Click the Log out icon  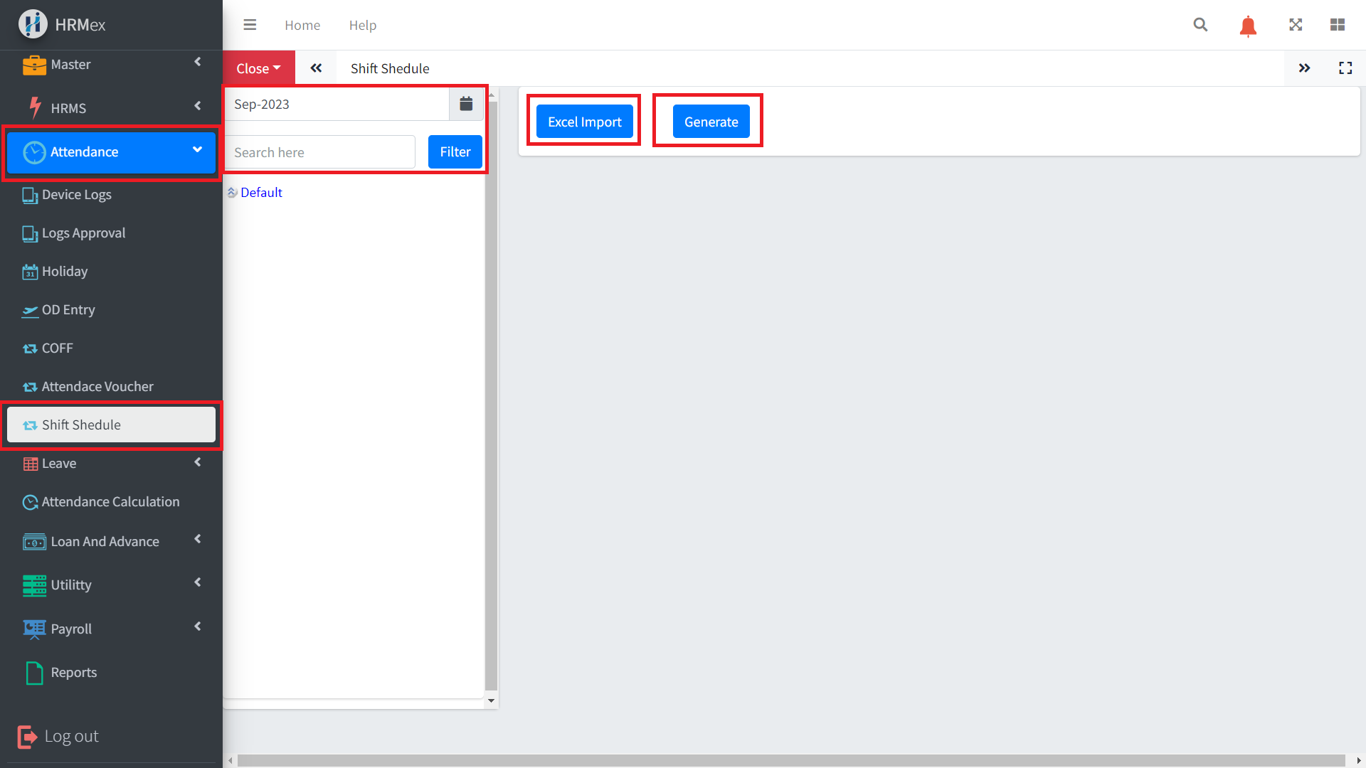(27, 737)
